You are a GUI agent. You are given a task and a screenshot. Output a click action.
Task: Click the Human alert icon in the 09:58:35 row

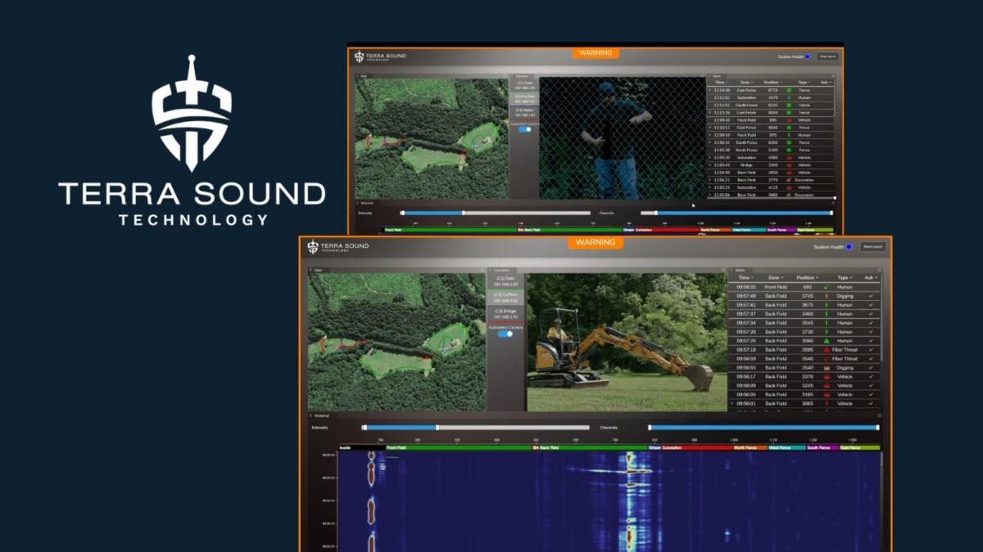point(827,287)
